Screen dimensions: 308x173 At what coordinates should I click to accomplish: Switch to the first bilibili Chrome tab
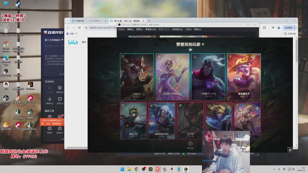pos(89,21)
